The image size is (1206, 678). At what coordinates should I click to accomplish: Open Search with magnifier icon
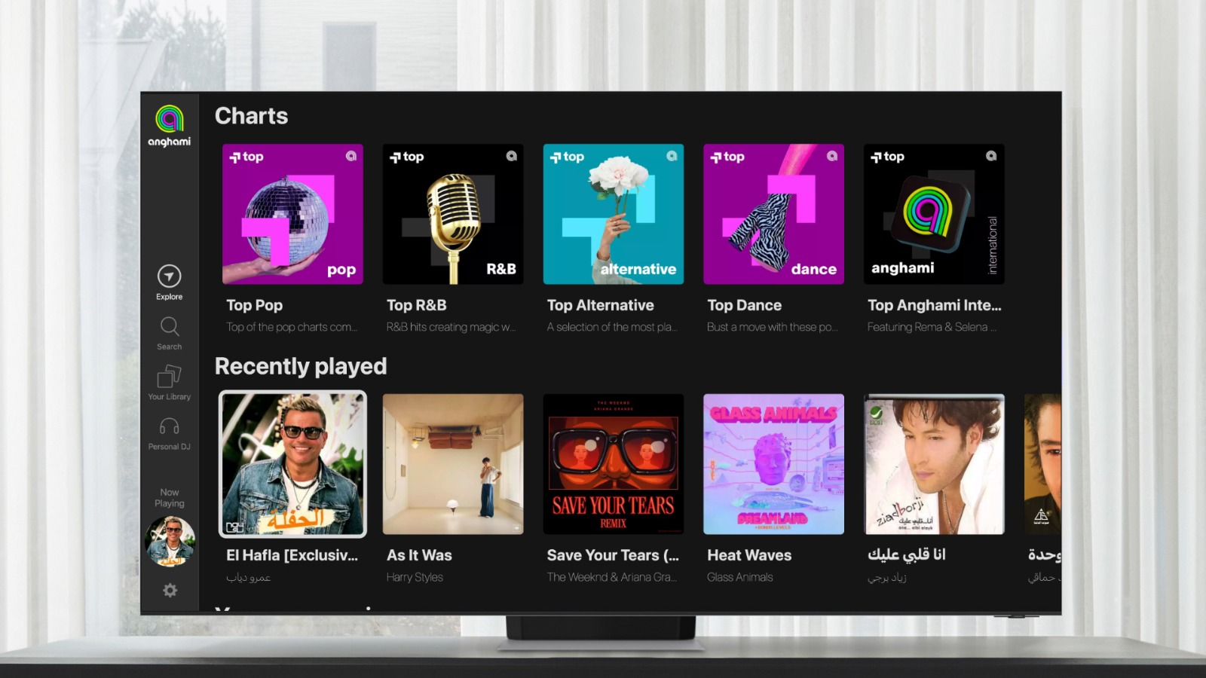[x=169, y=327]
